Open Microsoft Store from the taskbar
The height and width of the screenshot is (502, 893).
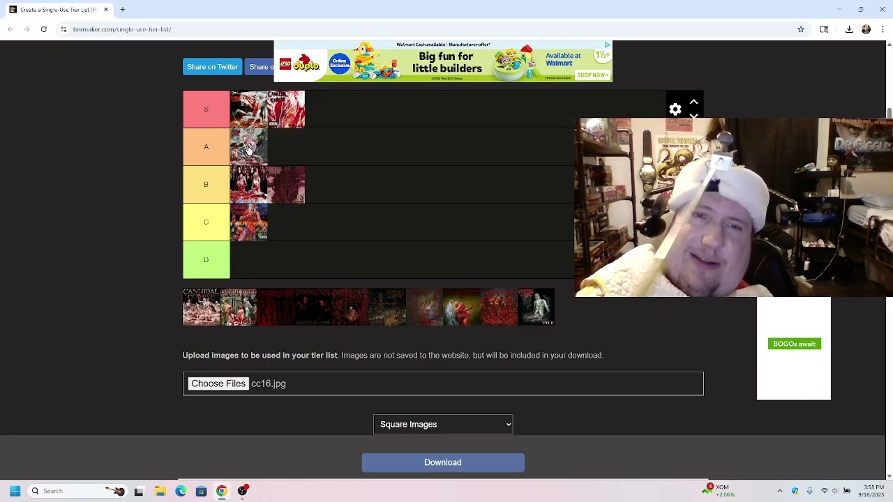click(x=201, y=491)
